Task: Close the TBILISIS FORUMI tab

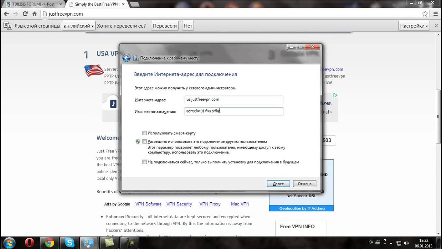Action: pyautogui.click(x=61, y=4)
